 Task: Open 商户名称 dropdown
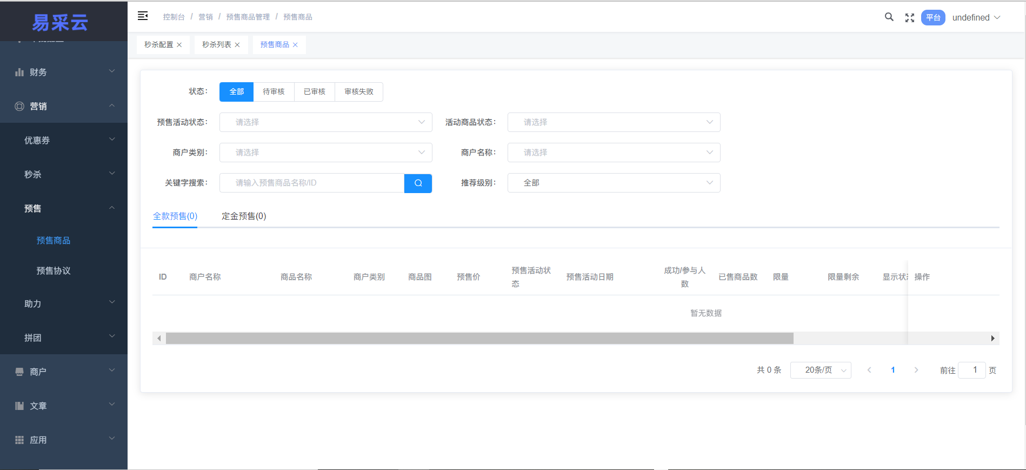tap(614, 153)
